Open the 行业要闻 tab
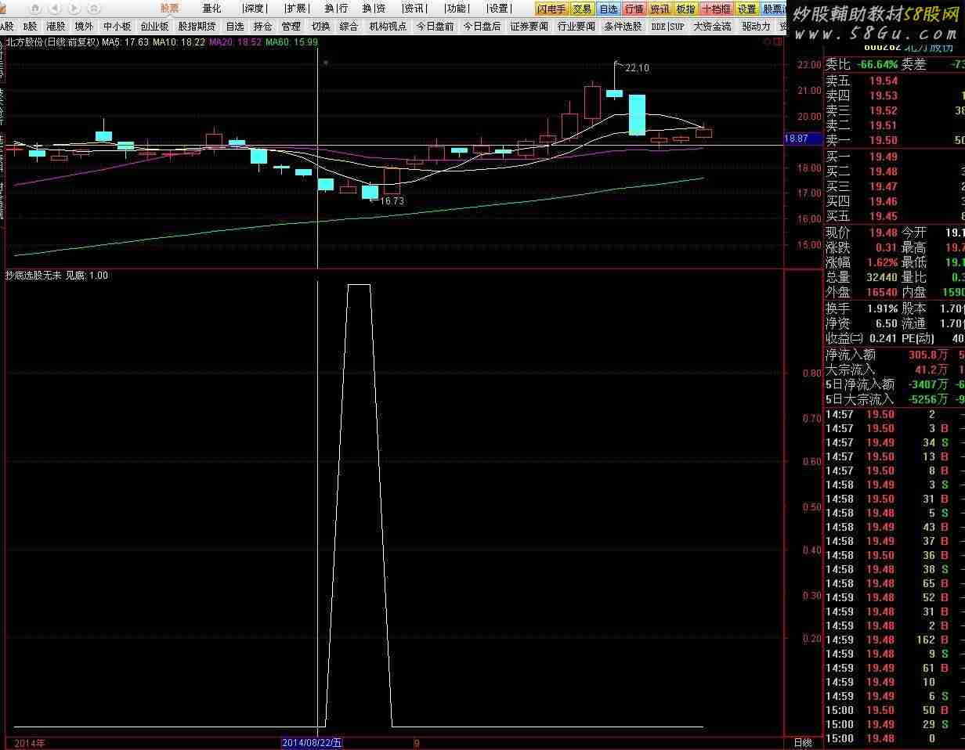 576,27
